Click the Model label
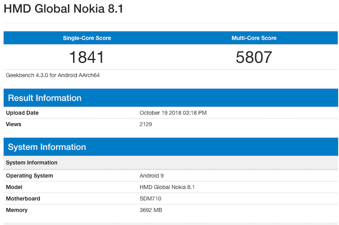Image resolution: width=339 pixels, height=225 pixels. 14,187
